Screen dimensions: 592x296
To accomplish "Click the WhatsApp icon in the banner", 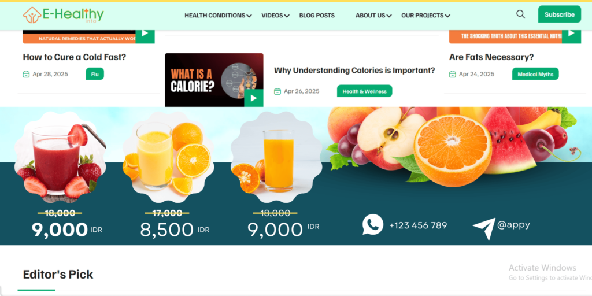I will tap(373, 225).
